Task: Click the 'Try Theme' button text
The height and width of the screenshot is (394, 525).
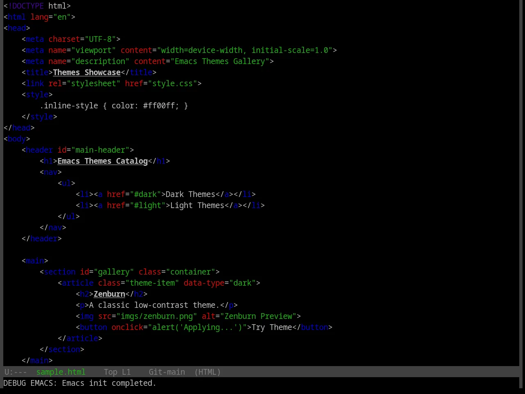Action: 272,327
